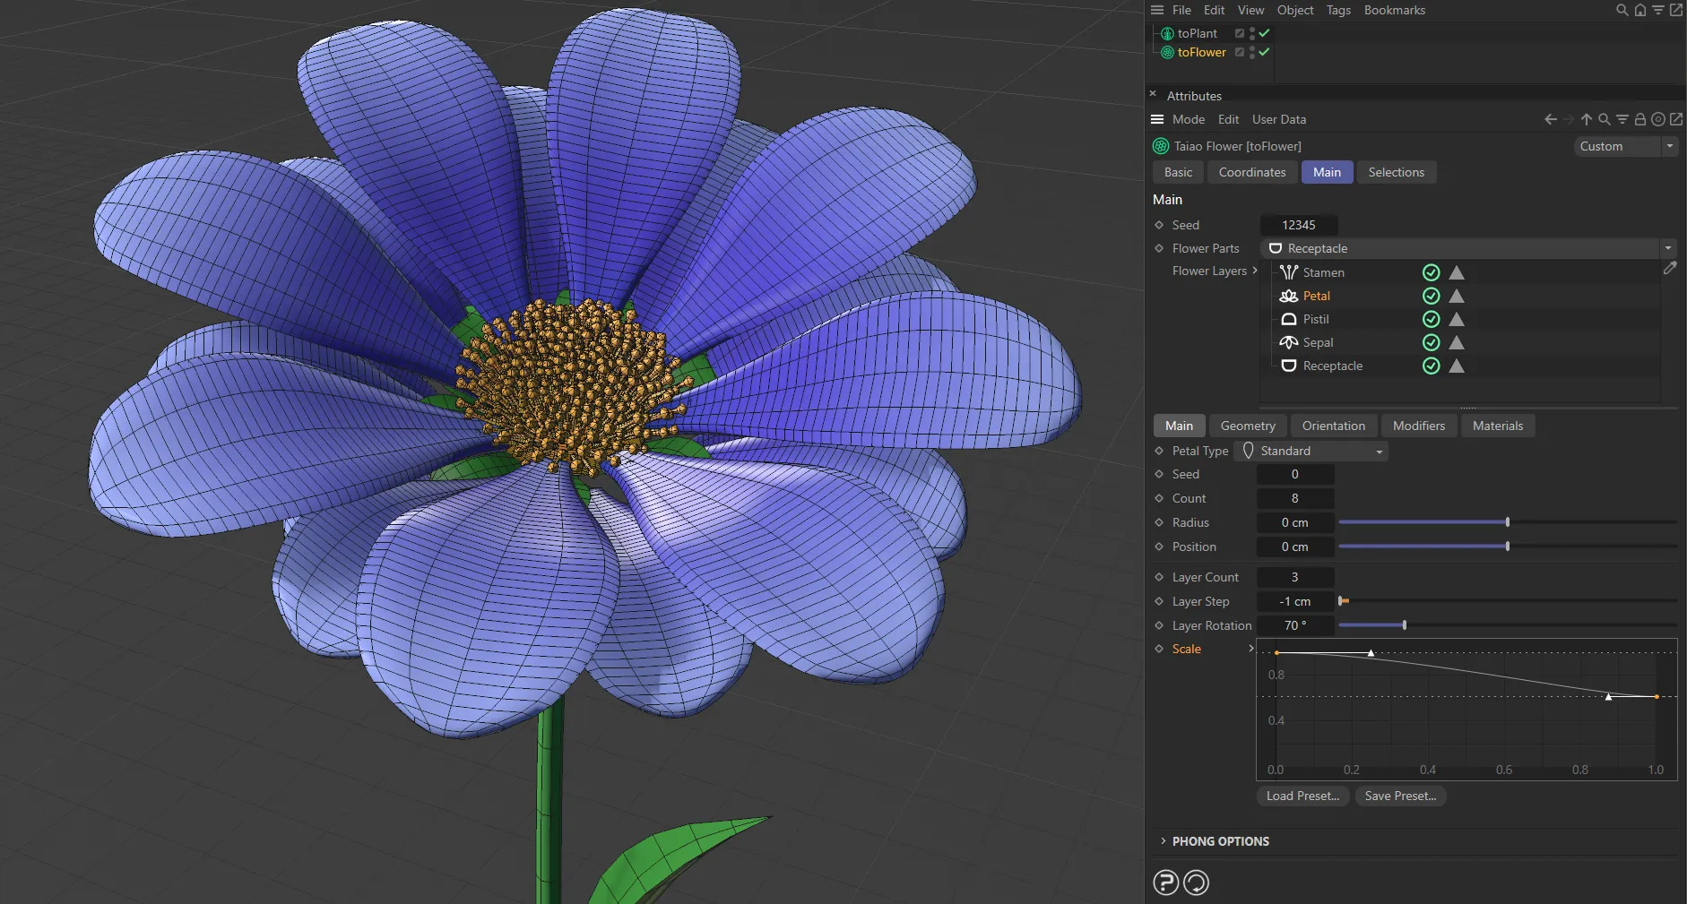Toggle the Stamen layer's enabled checkmark

pyautogui.click(x=1431, y=272)
